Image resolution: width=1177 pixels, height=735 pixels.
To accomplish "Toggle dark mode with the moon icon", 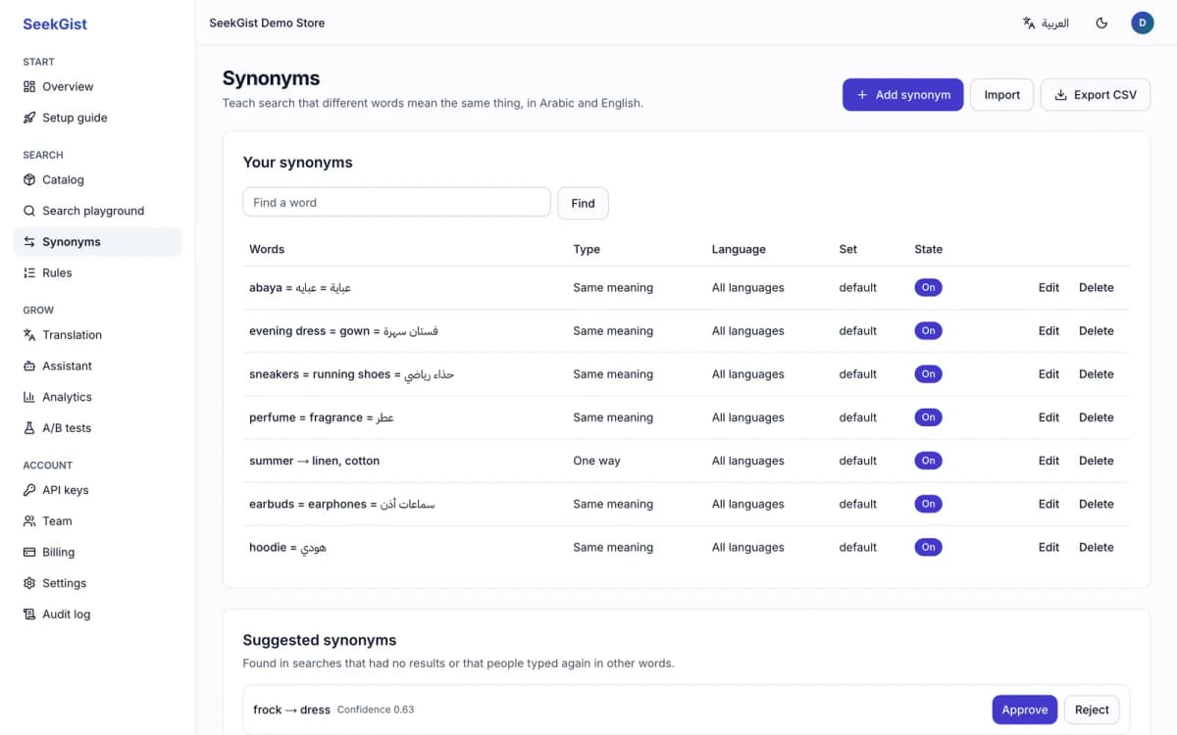I will click(x=1101, y=23).
